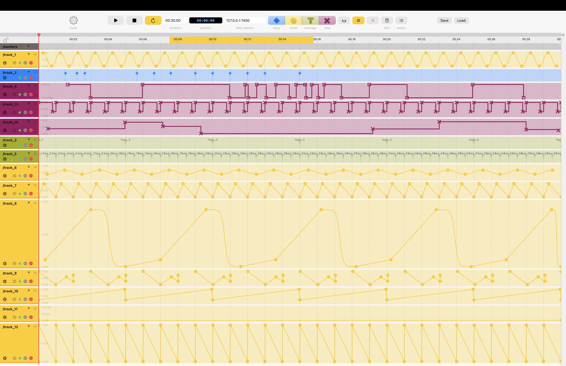Click the Save button

coord(444,20)
